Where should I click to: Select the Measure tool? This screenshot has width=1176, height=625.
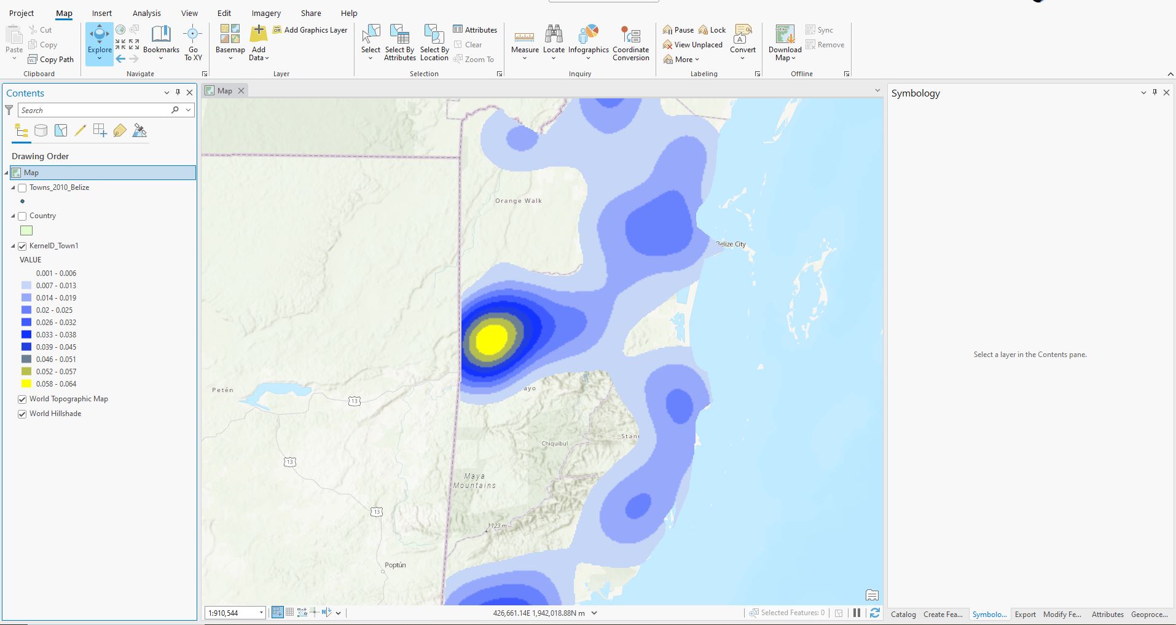(524, 43)
